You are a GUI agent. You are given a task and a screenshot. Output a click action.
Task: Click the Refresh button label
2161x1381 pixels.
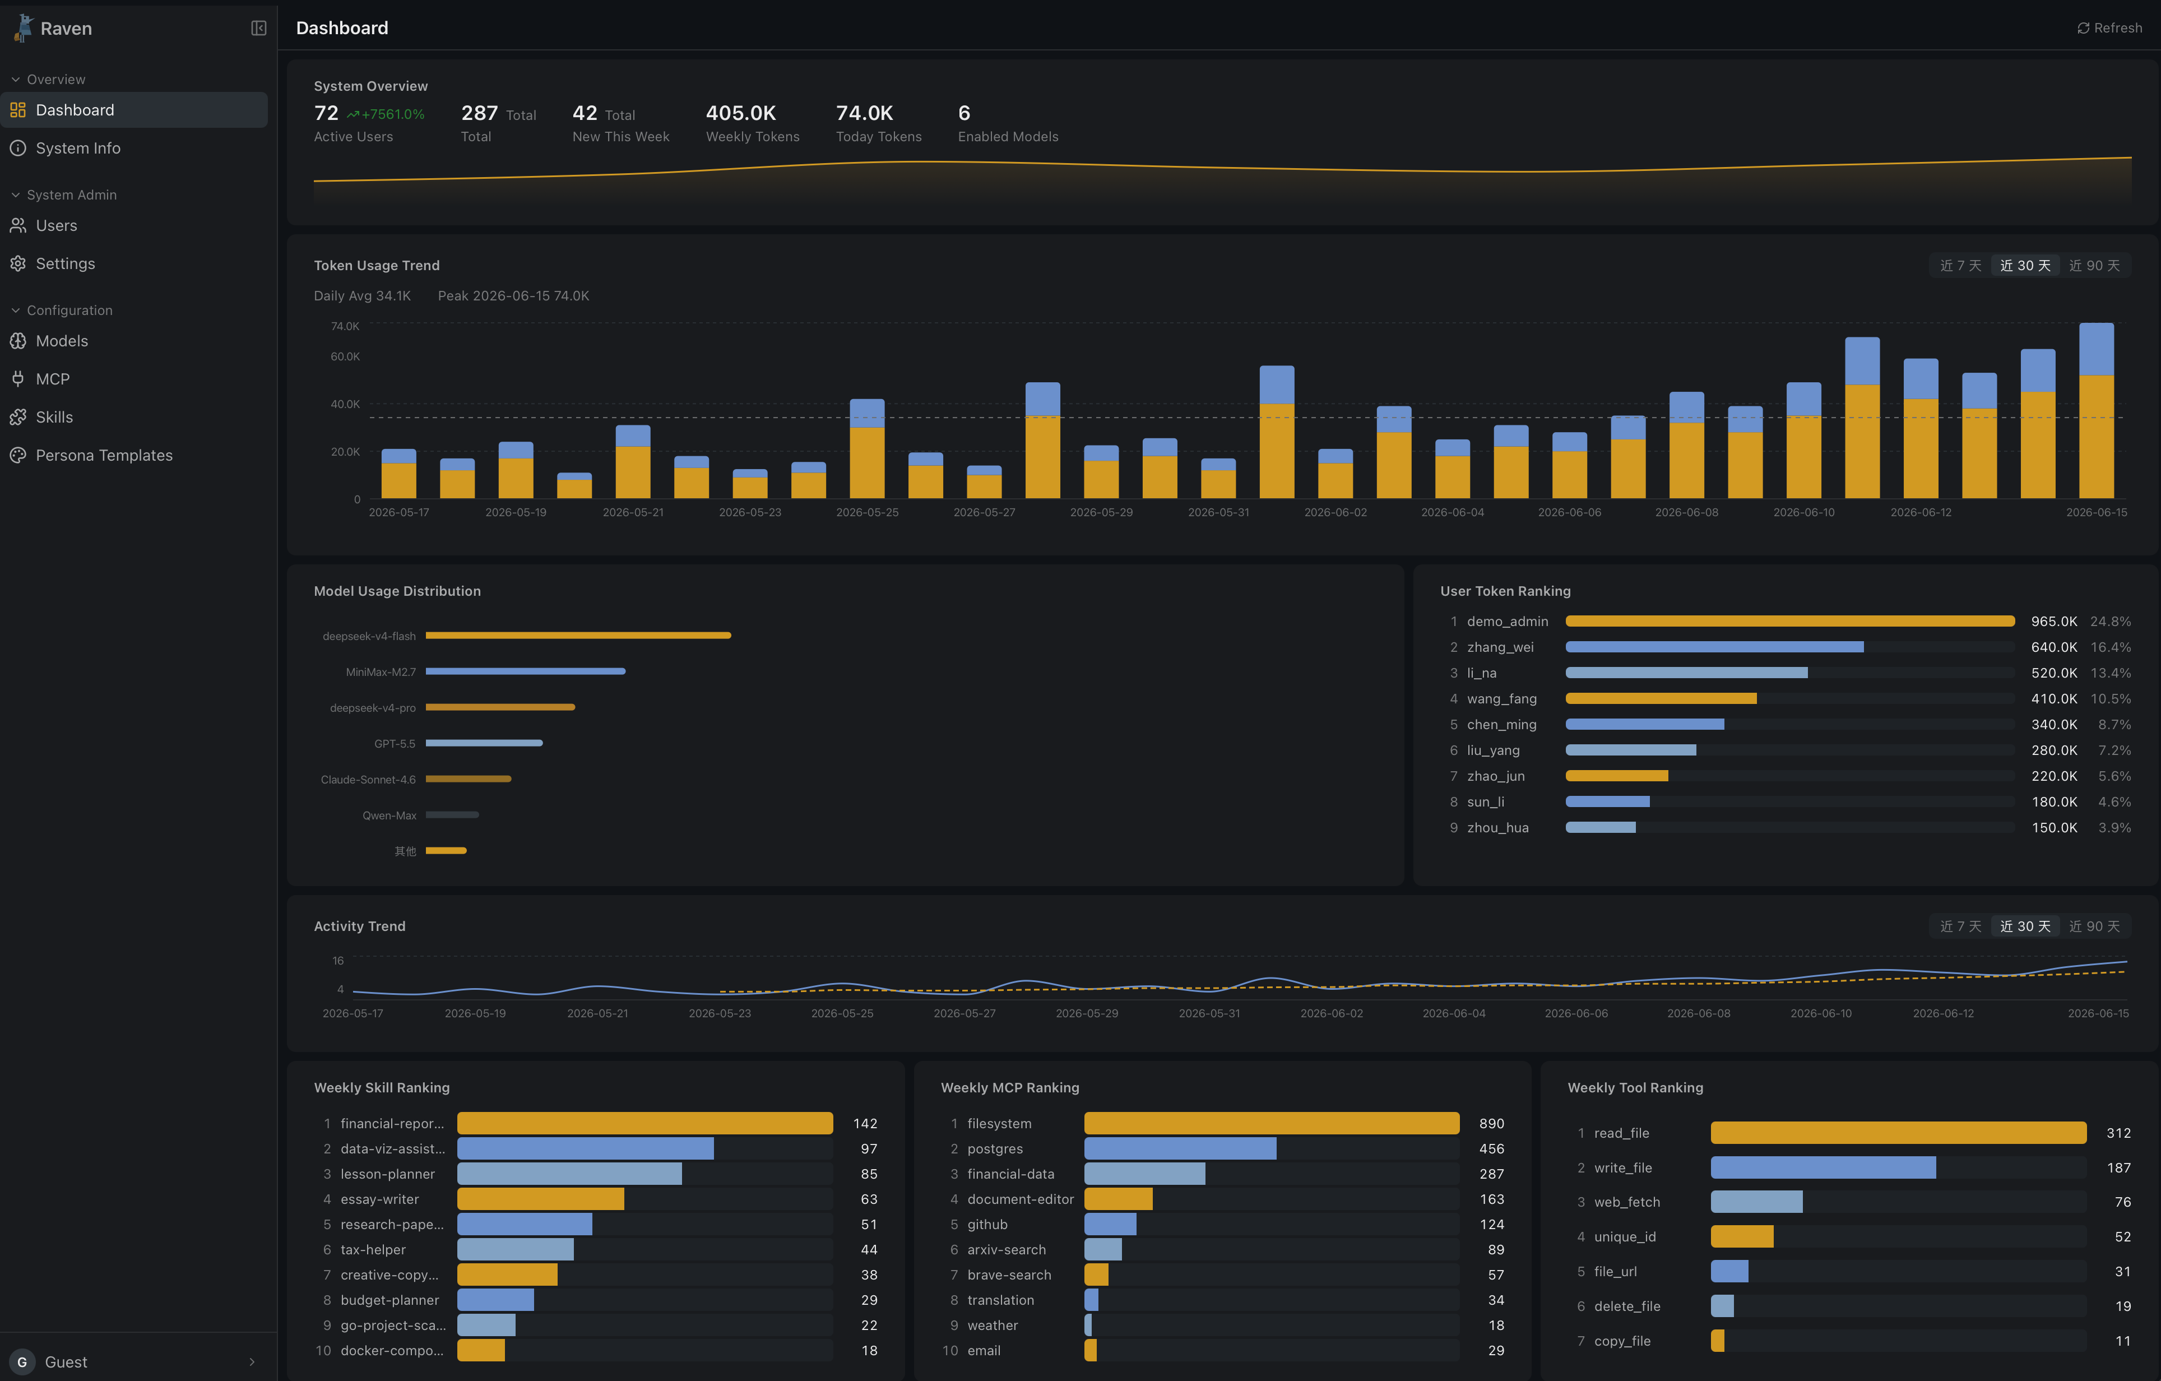click(x=2118, y=28)
